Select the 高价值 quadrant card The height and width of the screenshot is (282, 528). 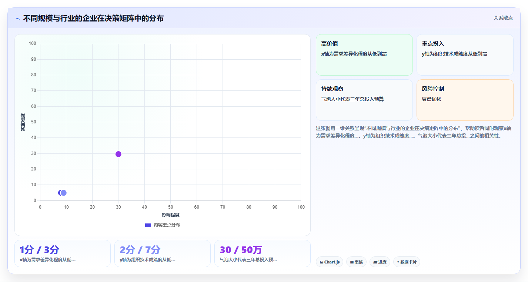tap(364, 55)
